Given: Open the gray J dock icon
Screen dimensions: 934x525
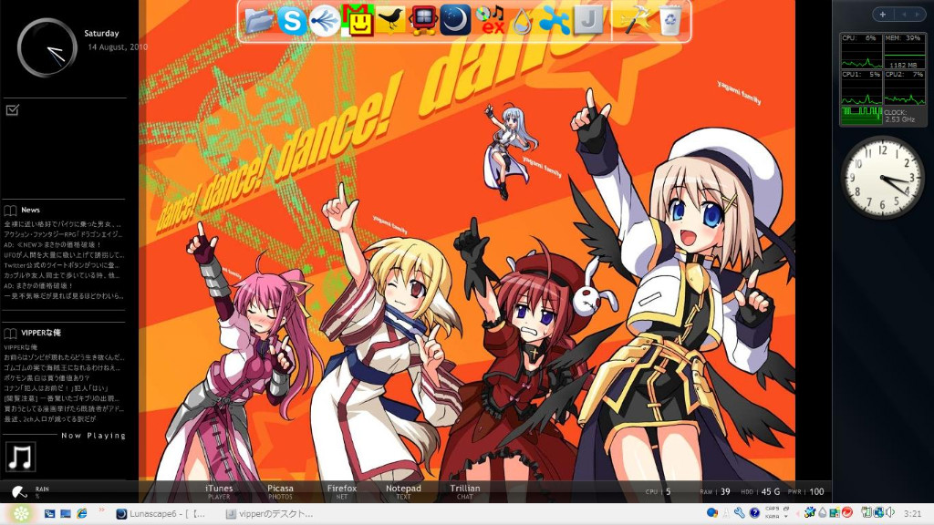Looking at the screenshot, I should (x=588, y=20).
